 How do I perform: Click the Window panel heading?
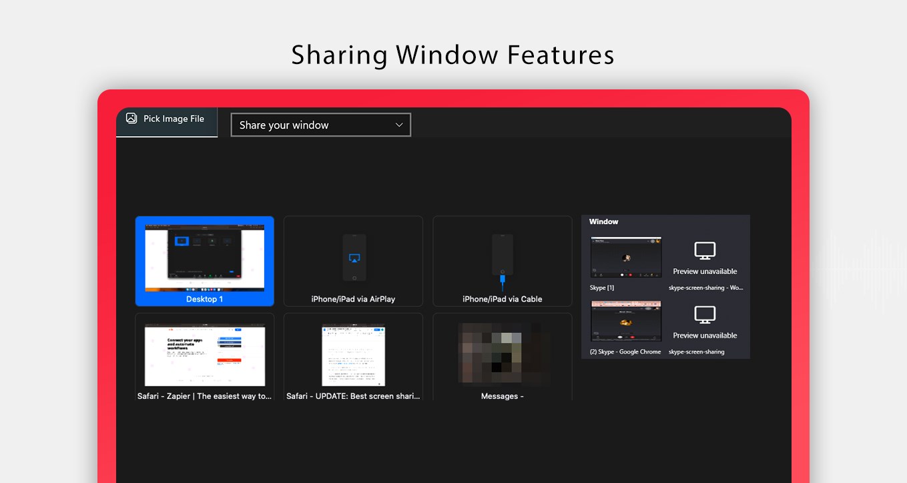click(604, 221)
